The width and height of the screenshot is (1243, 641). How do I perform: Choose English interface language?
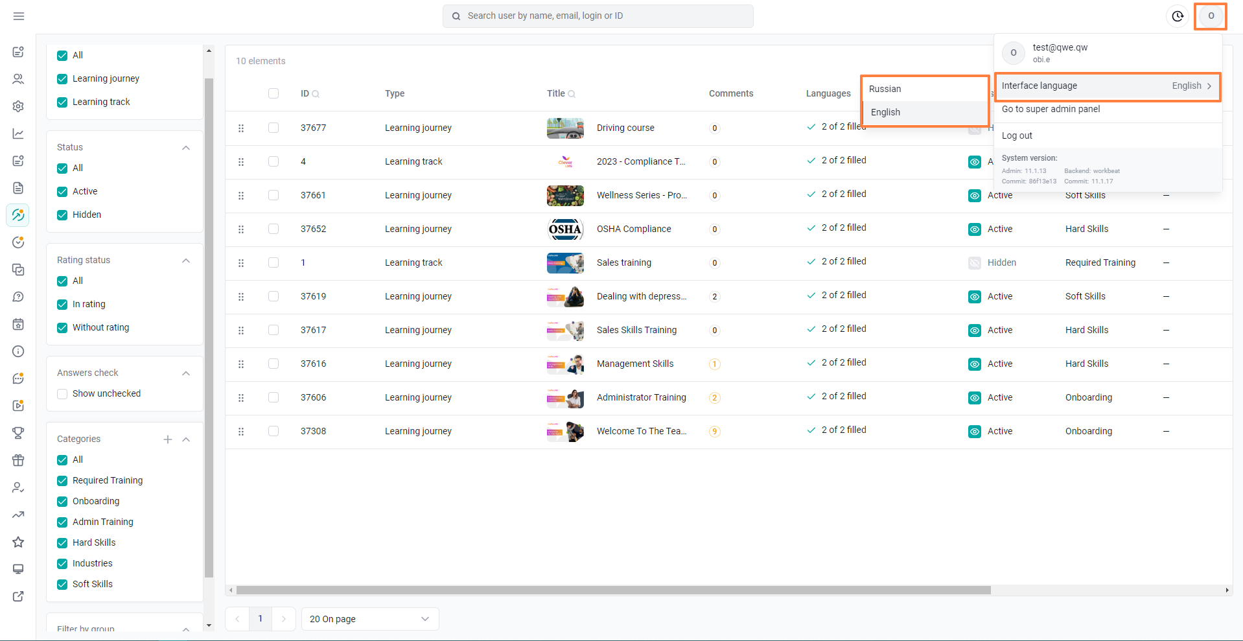pyautogui.click(x=925, y=112)
